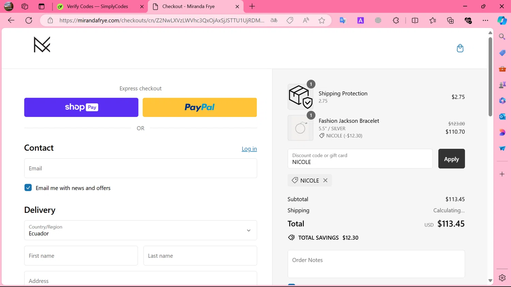
Task: Click the shopping price tag icon in address bar
Action: tap(290, 20)
